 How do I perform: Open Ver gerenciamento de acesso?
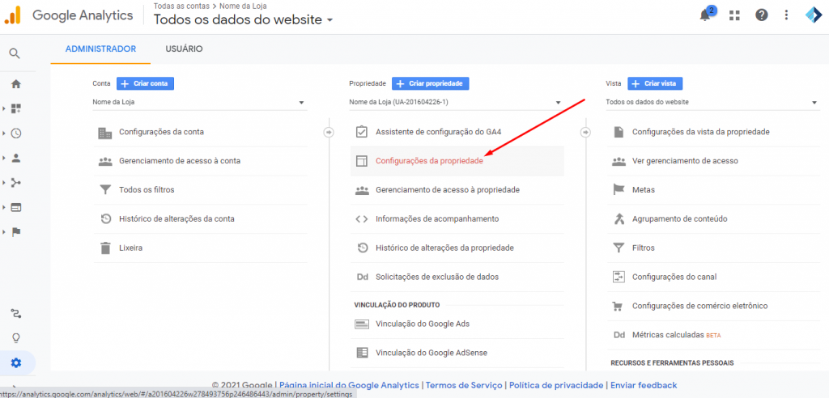[714, 161]
